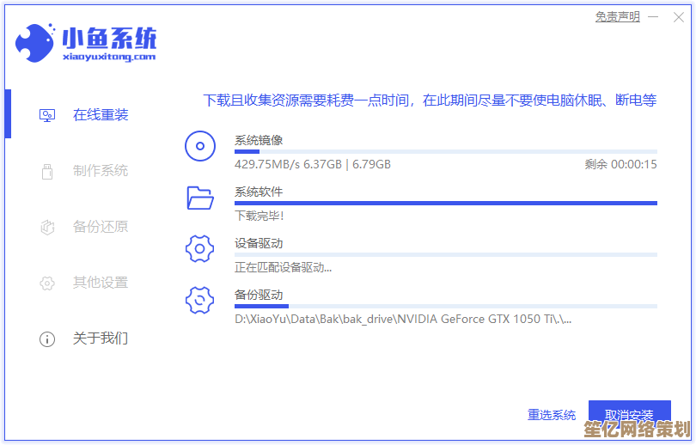696x445 pixels.
Task: Click the 系统软件 folder icon
Action: pos(199,198)
